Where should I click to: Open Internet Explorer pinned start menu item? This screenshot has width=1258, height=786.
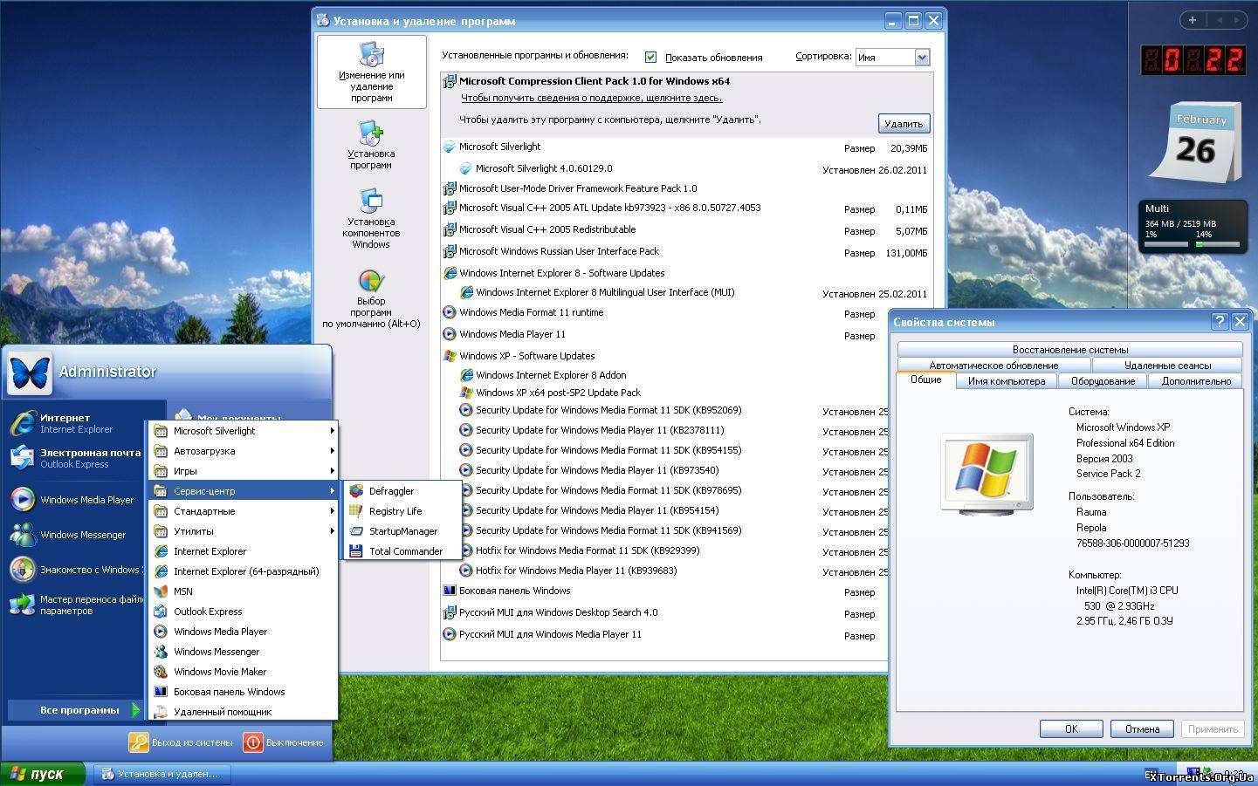(x=77, y=423)
